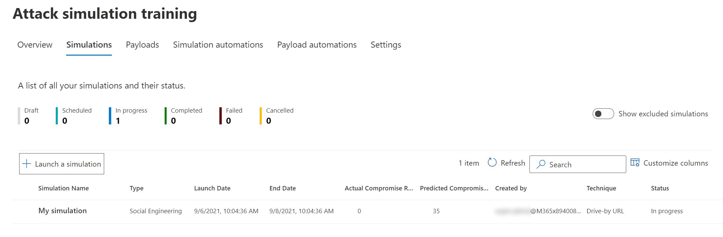This screenshot has height=237, width=723.
Task: Click the End Date column header
Action: pos(283,188)
